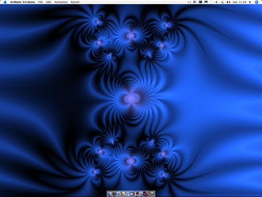Click the Thunderbird mail bird Dock icon
Image resolution: width=262 pixels, height=197 pixels.
[x=132, y=193]
